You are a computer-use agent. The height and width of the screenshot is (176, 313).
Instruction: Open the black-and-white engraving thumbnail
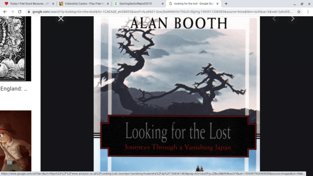(x=15, y=49)
